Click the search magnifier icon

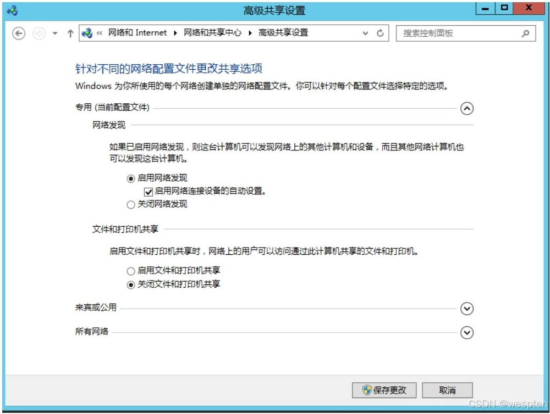[525, 33]
